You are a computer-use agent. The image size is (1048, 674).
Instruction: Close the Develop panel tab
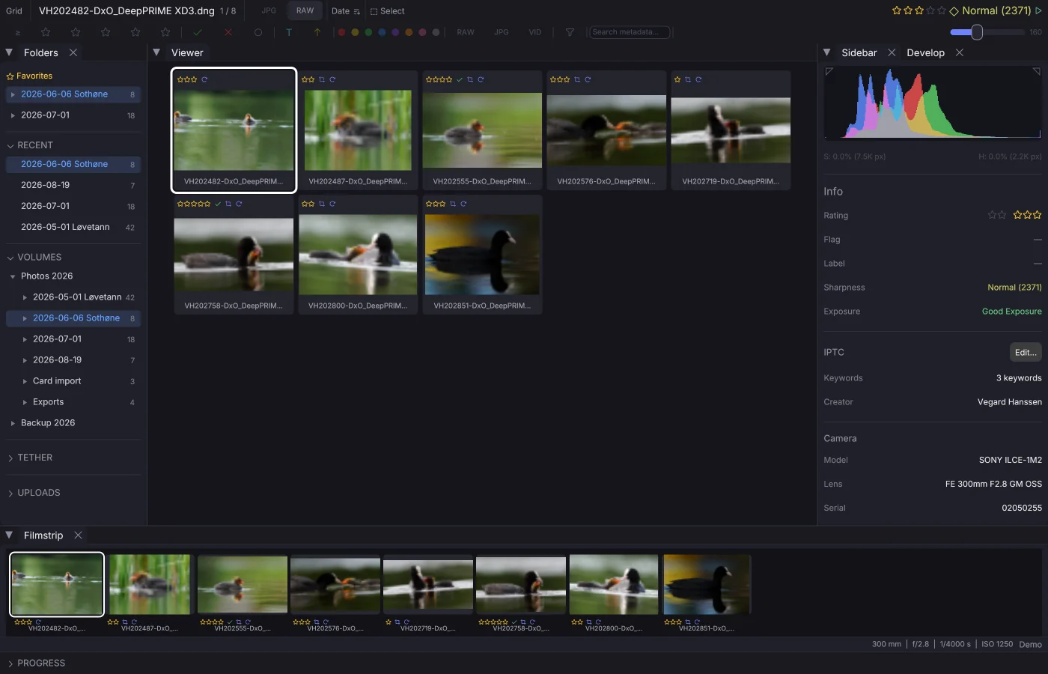click(960, 52)
